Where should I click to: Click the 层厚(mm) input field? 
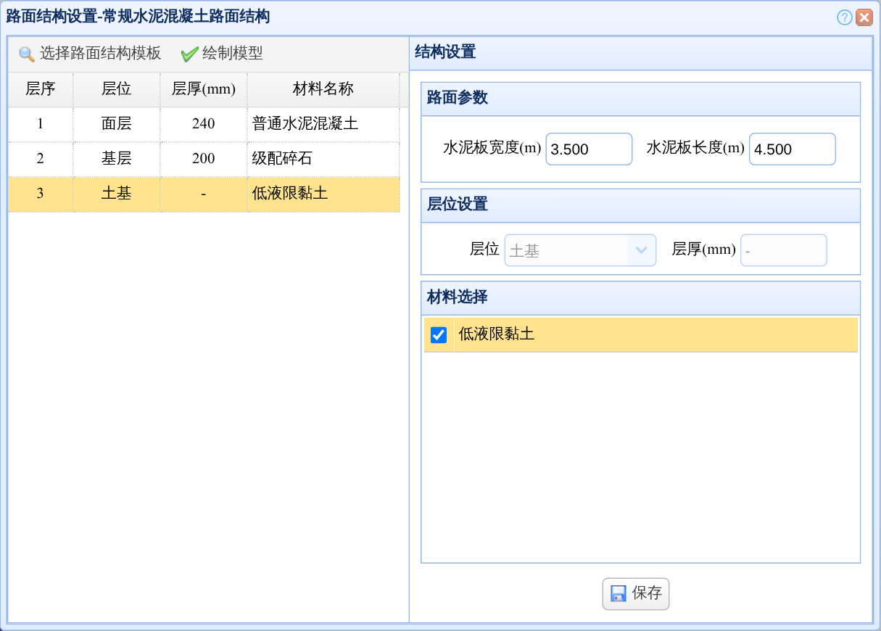click(783, 250)
